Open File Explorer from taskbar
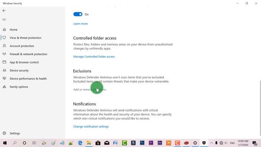Image resolution: width=261 pixels, height=147 pixels. coord(89,143)
